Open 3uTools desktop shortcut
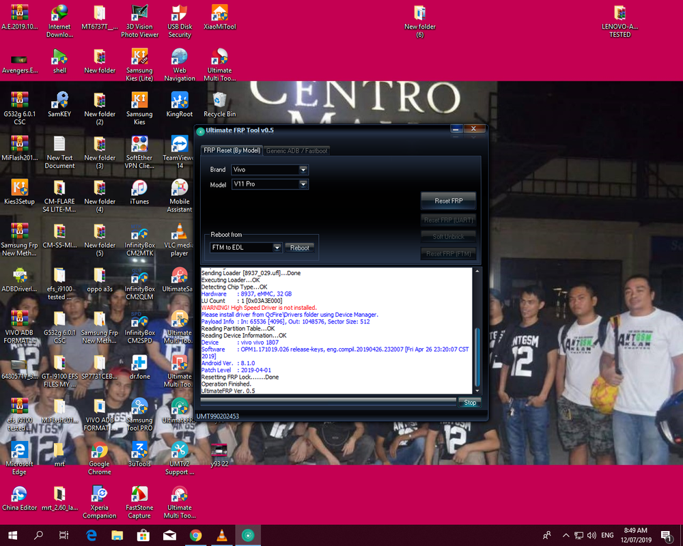The image size is (683, 546). click(139, 455)
